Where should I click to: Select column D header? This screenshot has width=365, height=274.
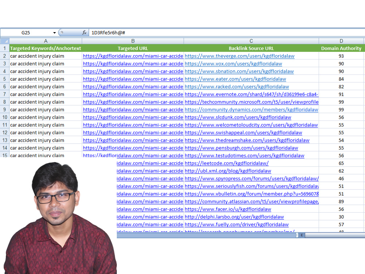pos(341,41)
